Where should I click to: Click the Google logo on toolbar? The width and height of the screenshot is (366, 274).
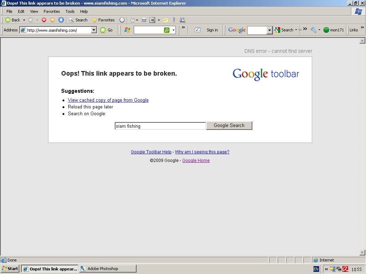tap(237, 30)
